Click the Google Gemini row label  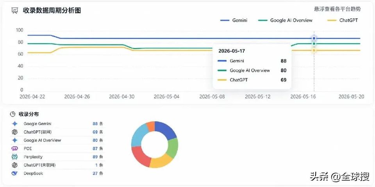(x=37, y=124)
